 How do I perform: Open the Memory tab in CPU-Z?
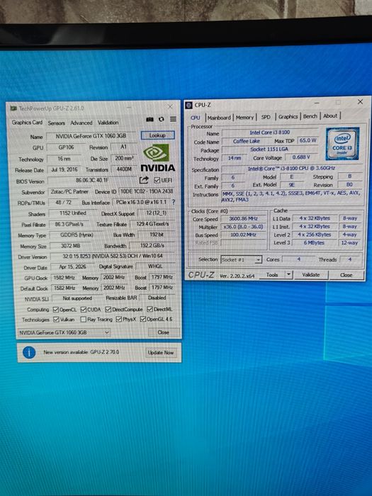click(244, 117)
